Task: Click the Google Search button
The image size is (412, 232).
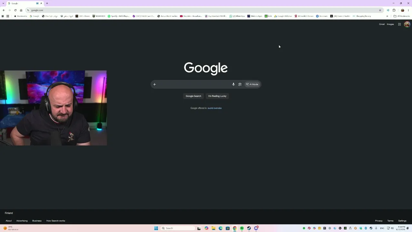Action: coord(193,96)
